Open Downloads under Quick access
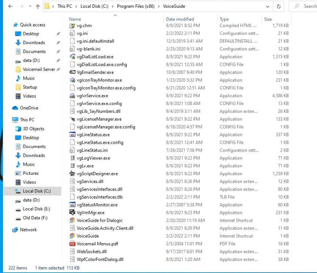Image resolution: width=317 pixels, height=273 pixels. 34,43
